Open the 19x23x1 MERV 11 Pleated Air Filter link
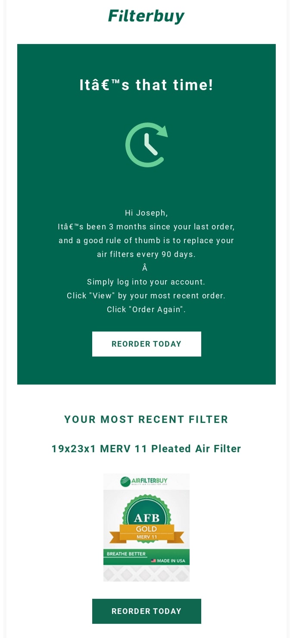293x638 pixels. coord(146,449)
